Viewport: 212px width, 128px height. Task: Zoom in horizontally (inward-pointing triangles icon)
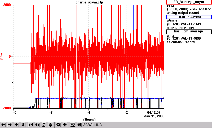coord(31,125)
